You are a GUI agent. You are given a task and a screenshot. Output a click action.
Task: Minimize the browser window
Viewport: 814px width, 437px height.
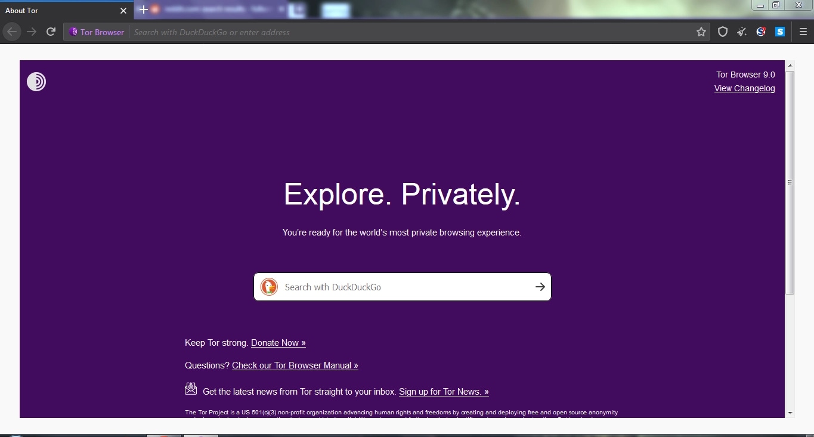pos(760,5)
